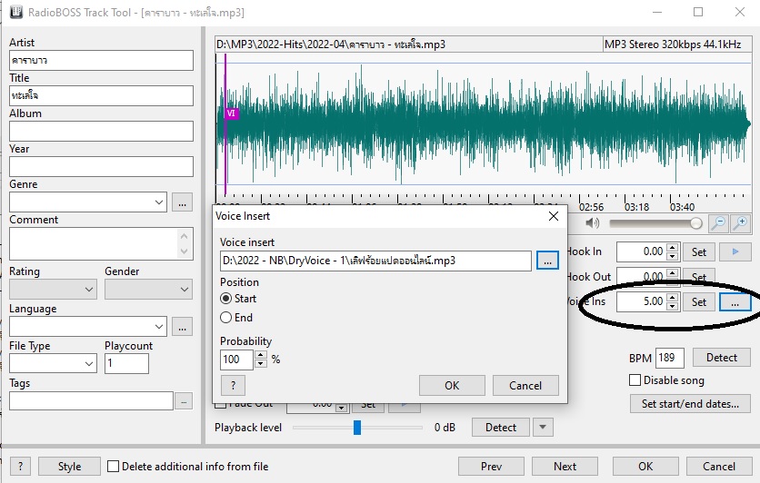Adjust the Playback level slider handle
Viewport: 760px width, 483px height.
pos(357,428)
